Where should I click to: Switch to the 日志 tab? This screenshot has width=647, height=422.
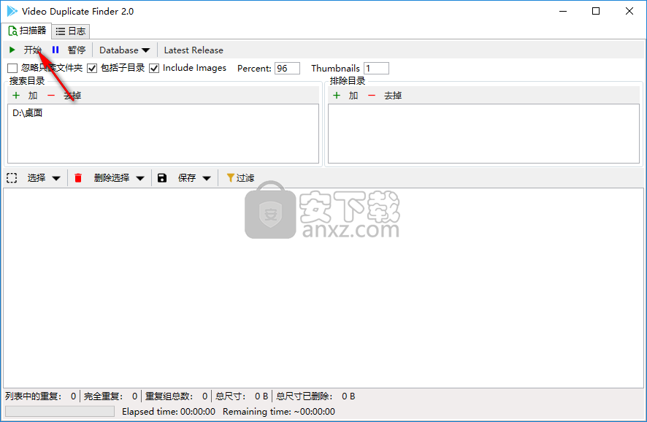[x=71, y=31]
